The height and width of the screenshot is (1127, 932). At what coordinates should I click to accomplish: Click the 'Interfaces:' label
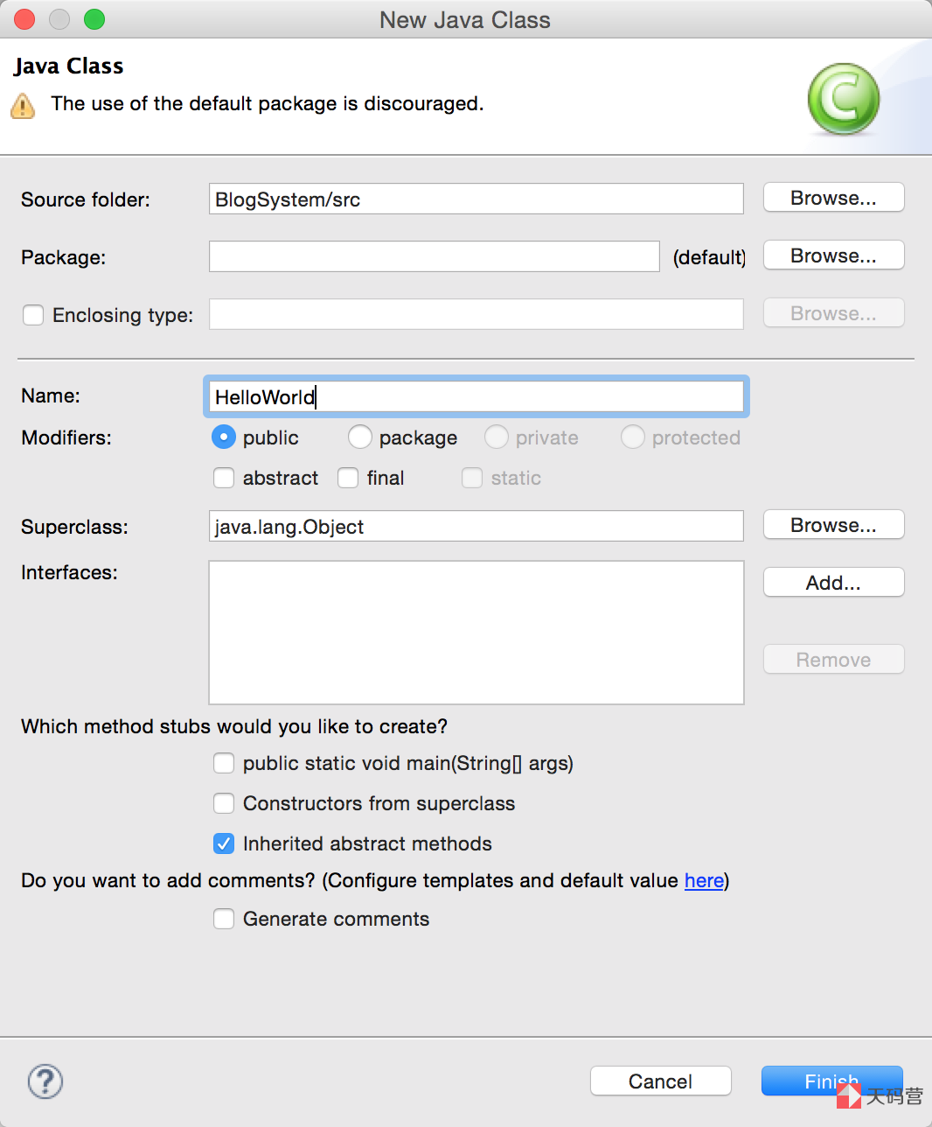point(69,572)
